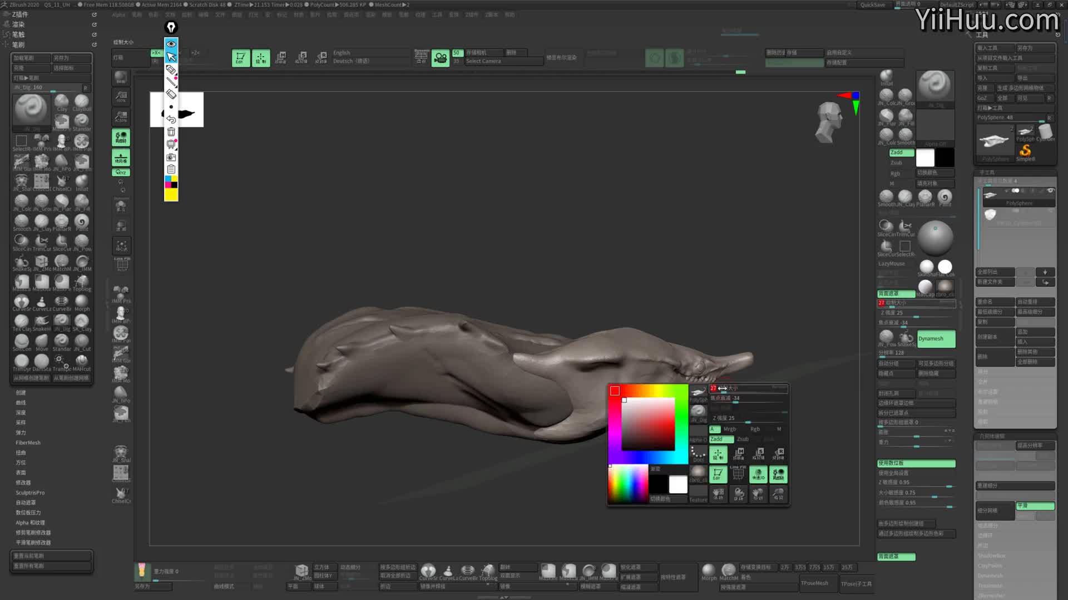Toggle the eye icon in annotation toolbar
This screenshot has height=600, width=1068.
click(171, 44)
